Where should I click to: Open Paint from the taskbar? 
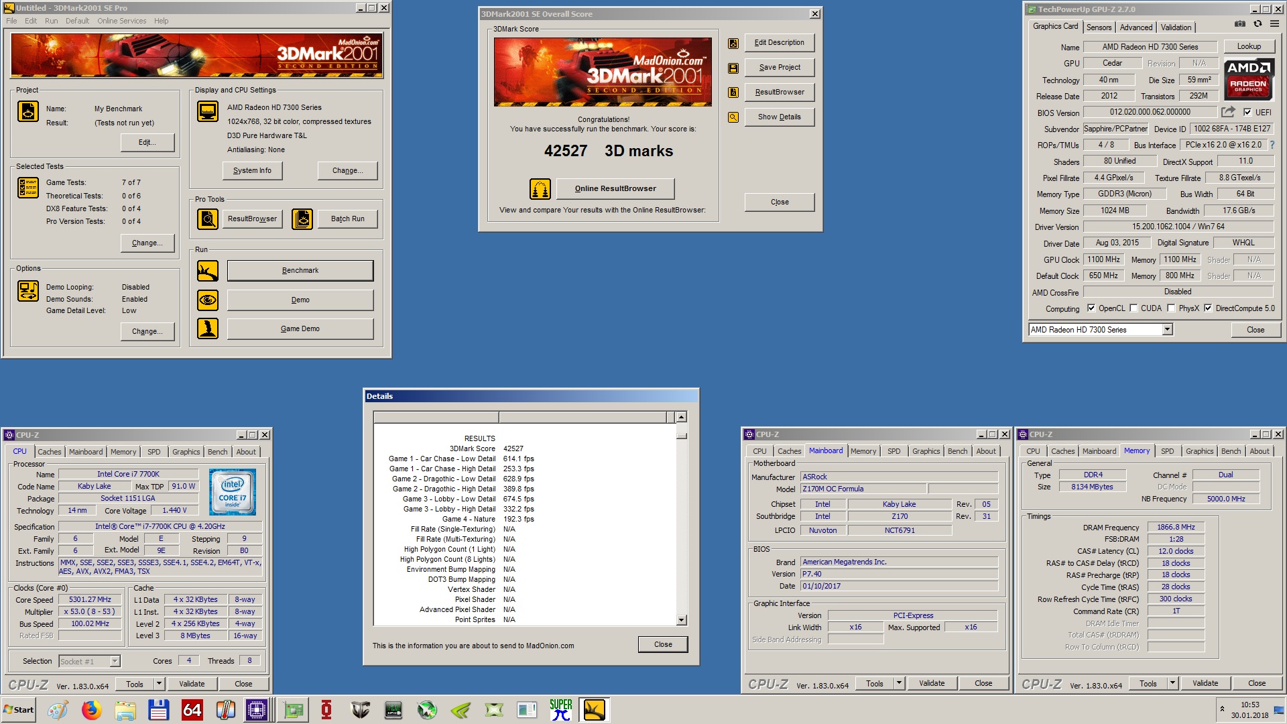point(58,710)
